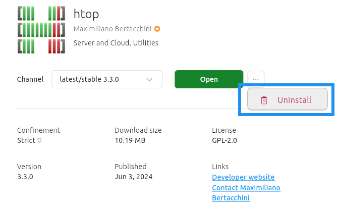Click the License heading
This screenshot has width=338, height=212.
point(224,130)
